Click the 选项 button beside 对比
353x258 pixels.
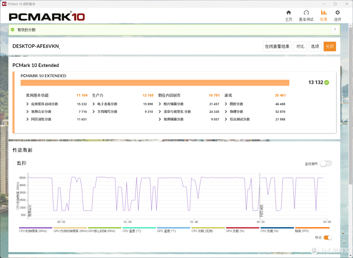315,46
